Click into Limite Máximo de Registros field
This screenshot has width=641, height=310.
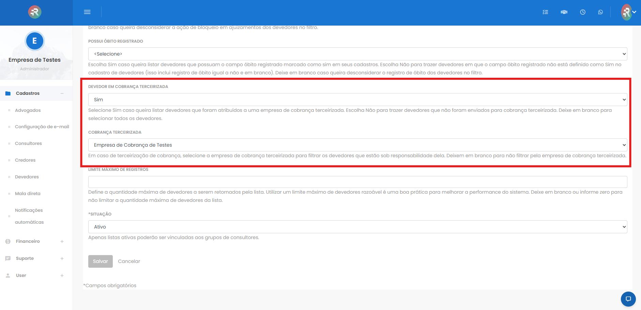[357, 182]
